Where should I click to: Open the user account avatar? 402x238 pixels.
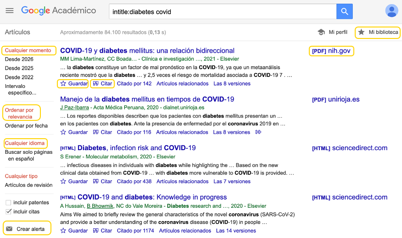pyautogui.click(x=391, y=11)
